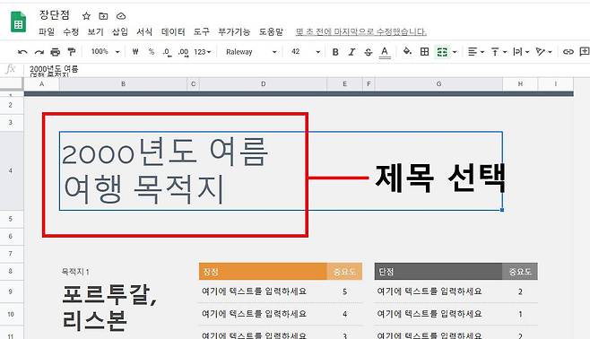
Task: Click the merge cells icon
Action: pos(442,52)
